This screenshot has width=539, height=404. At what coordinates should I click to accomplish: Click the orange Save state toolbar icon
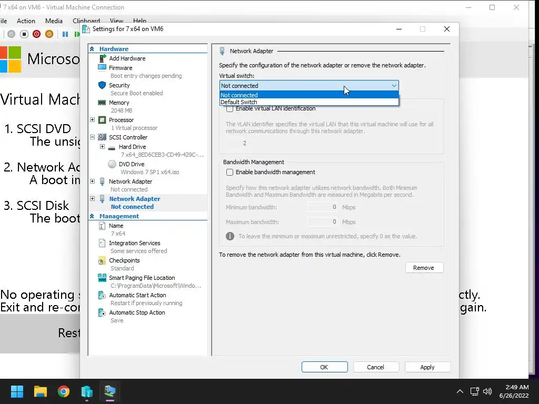(49, 34)
